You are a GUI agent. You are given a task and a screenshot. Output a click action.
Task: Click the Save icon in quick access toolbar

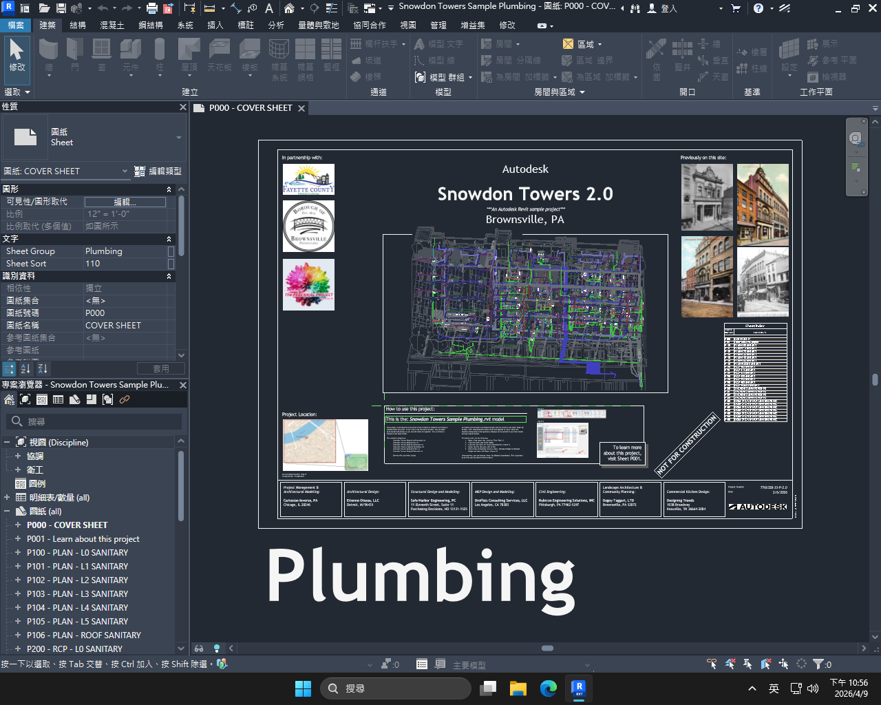point(61,8)
